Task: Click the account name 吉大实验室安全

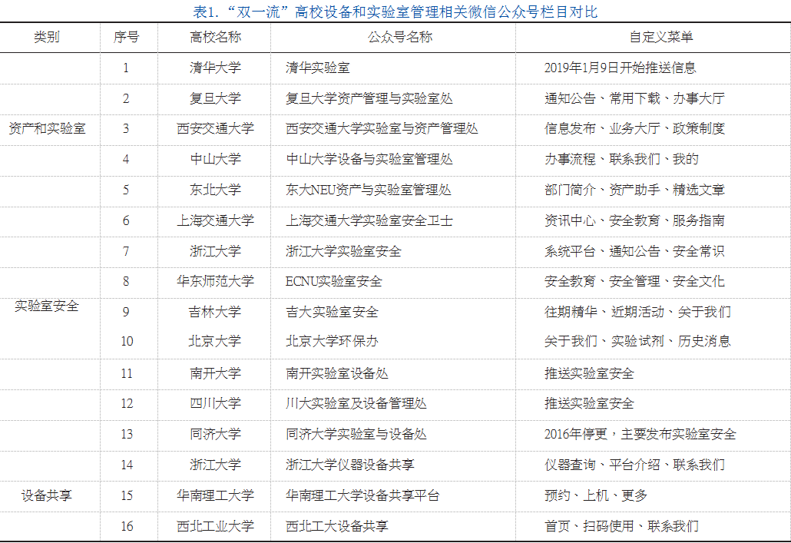Action: tap(332, 312)
